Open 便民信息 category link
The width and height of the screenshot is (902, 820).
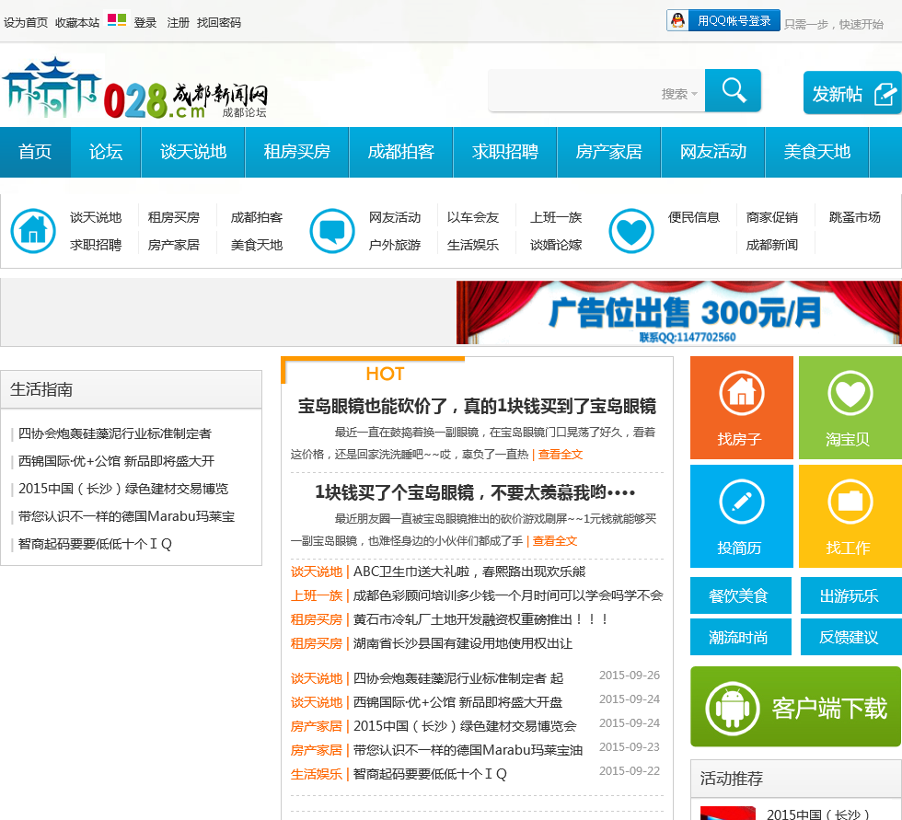tap(694, 217)
